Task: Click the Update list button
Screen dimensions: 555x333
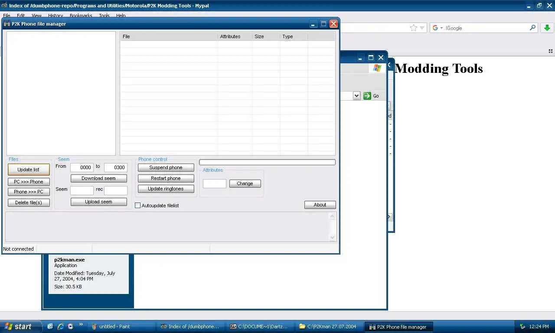Action: [x=29, y=170]
